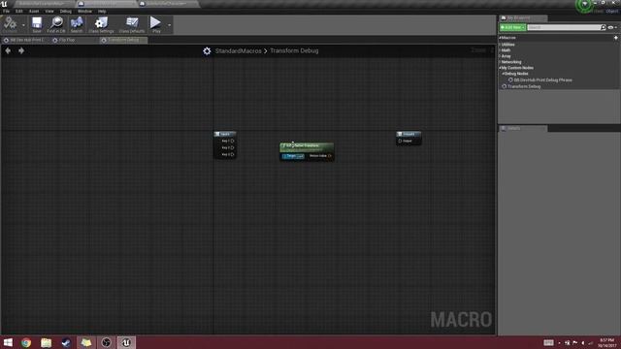Viewport: 621px width, 349px height.
Task: Click the Transform Debug breadcrumb
Action: [294, 50]
